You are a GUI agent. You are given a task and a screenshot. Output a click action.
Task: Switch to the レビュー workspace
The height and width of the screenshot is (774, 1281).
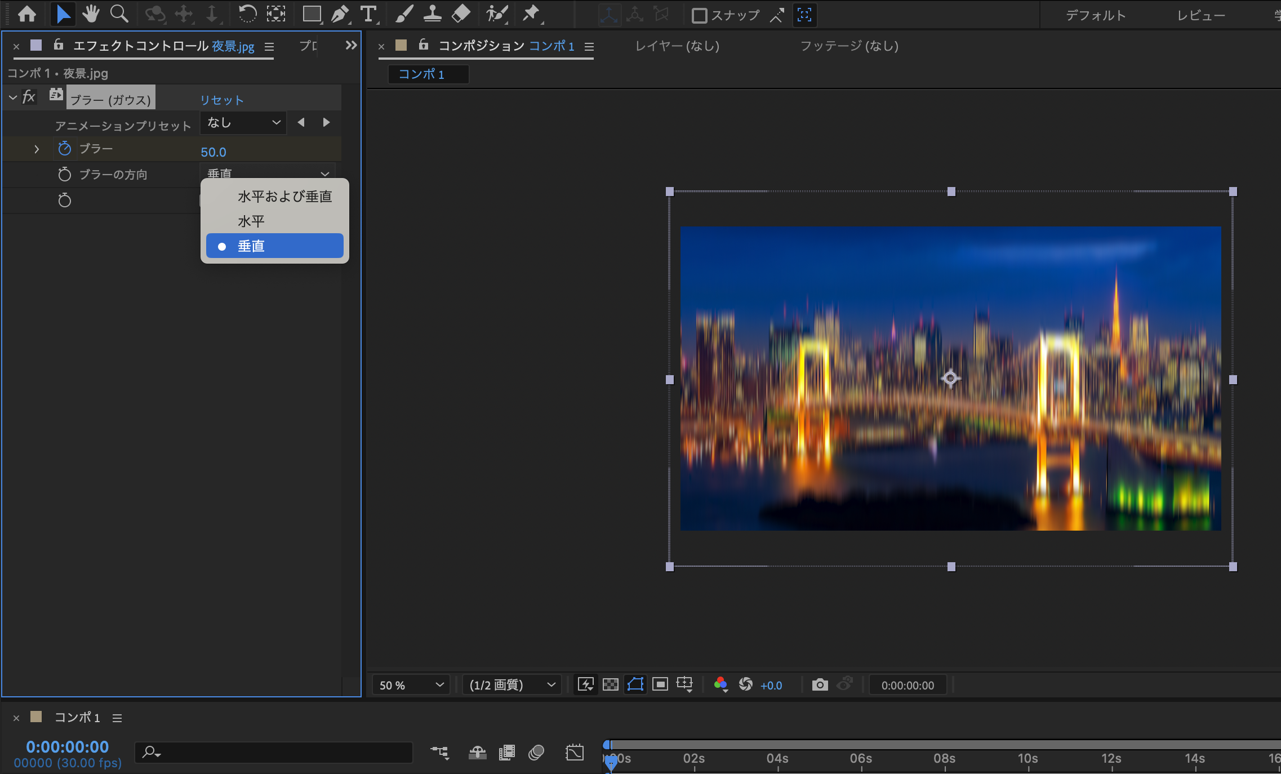[1201, 15]
